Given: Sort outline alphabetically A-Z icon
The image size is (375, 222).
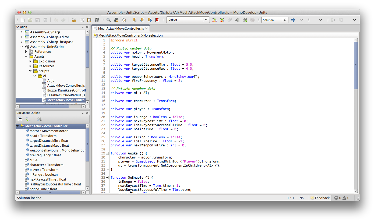Looking at the screenshot, I should pyautogui.click(x=28, y=119).
